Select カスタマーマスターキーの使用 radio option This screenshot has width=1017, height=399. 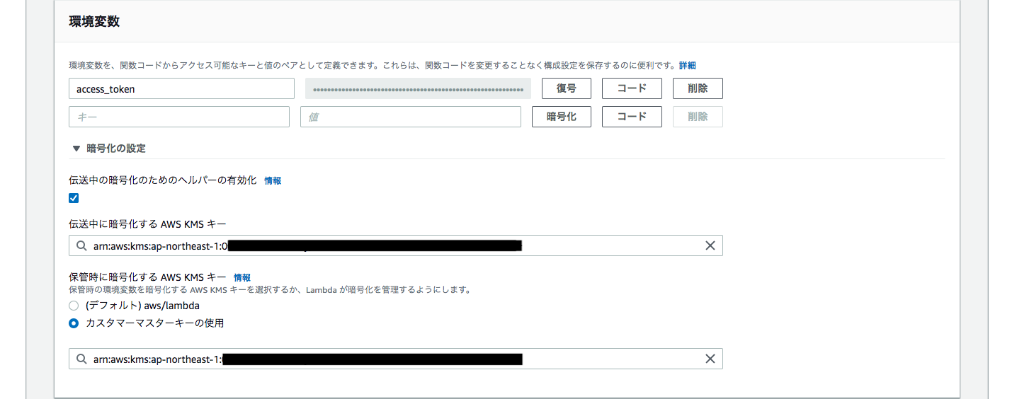pos(74,323)
